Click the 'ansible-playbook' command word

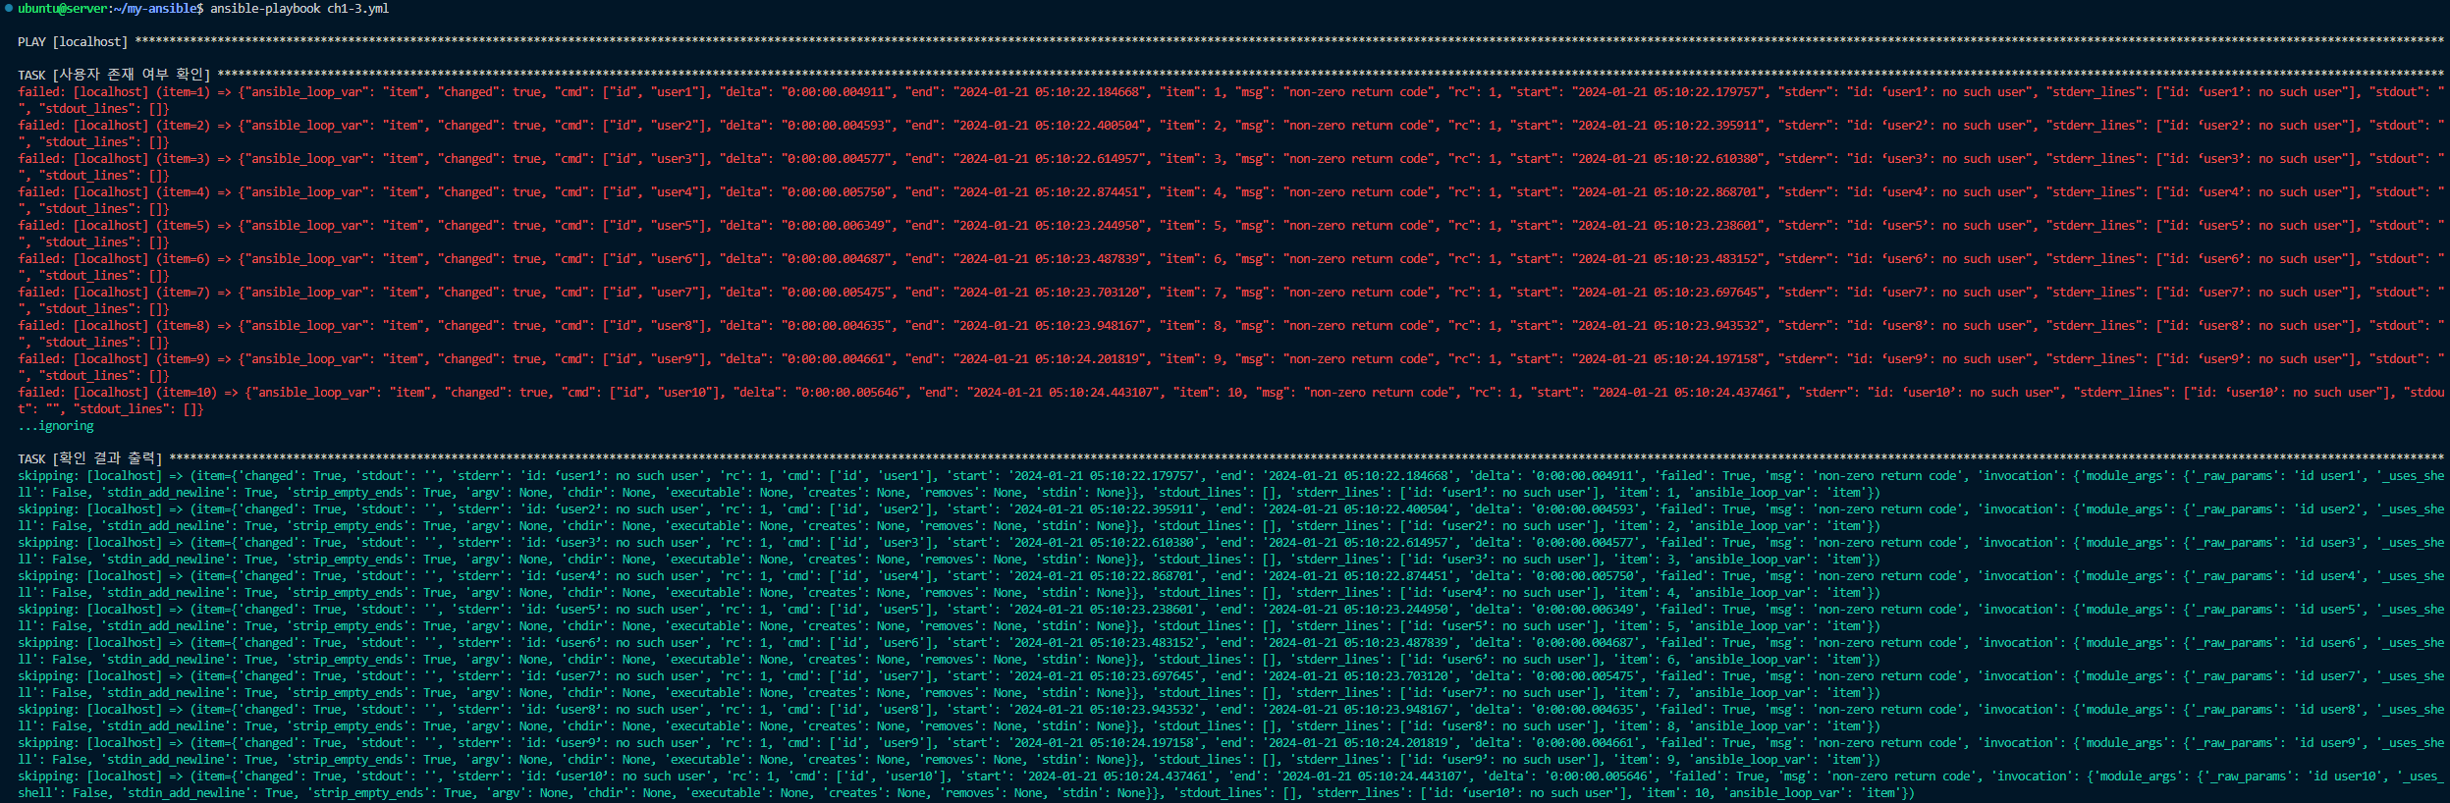point(265,8)
